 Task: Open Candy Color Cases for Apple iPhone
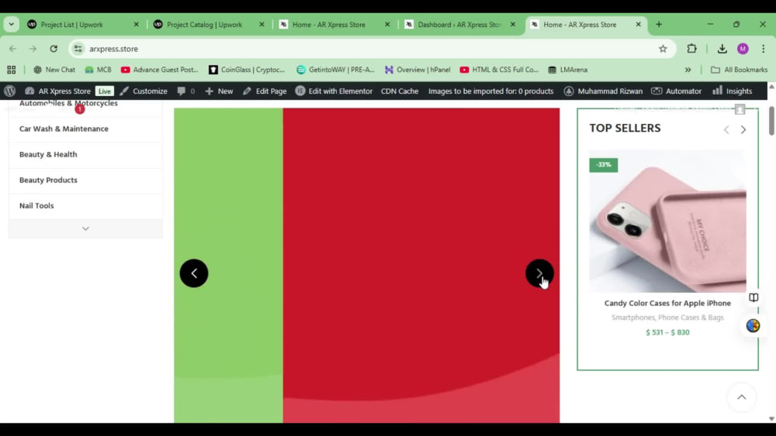pos(667,303)
